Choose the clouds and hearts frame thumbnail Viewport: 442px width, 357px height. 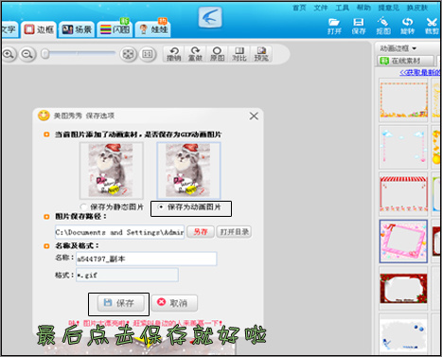point(403,148)
